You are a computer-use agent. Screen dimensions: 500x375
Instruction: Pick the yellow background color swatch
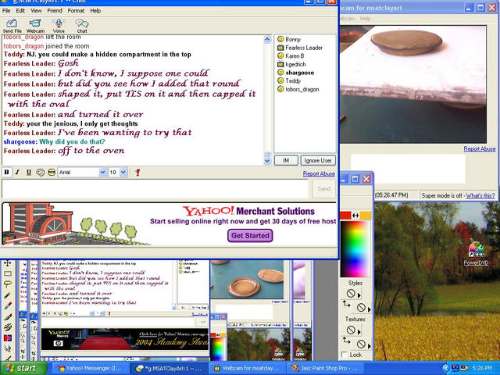366,216
